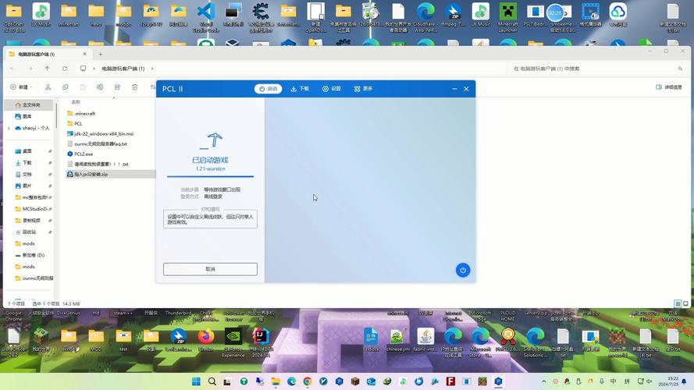Click the offline skin hint box in PCL II
694x390 pixels.
210,219
